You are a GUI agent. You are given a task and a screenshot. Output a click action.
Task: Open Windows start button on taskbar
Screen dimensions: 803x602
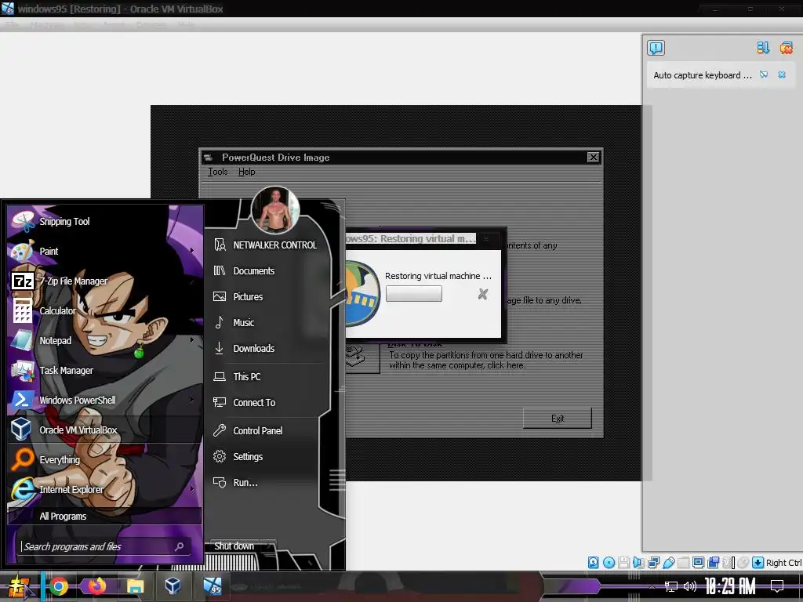point(19,586)
